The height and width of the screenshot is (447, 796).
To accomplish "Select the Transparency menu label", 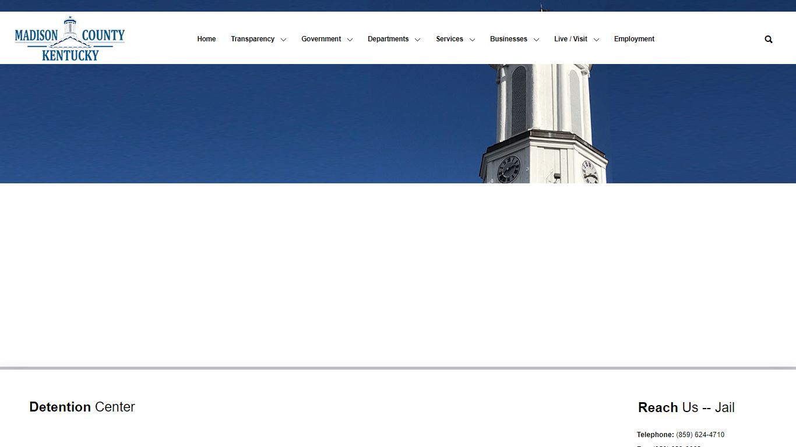I will pyautogui.click(x=252, y=39).
